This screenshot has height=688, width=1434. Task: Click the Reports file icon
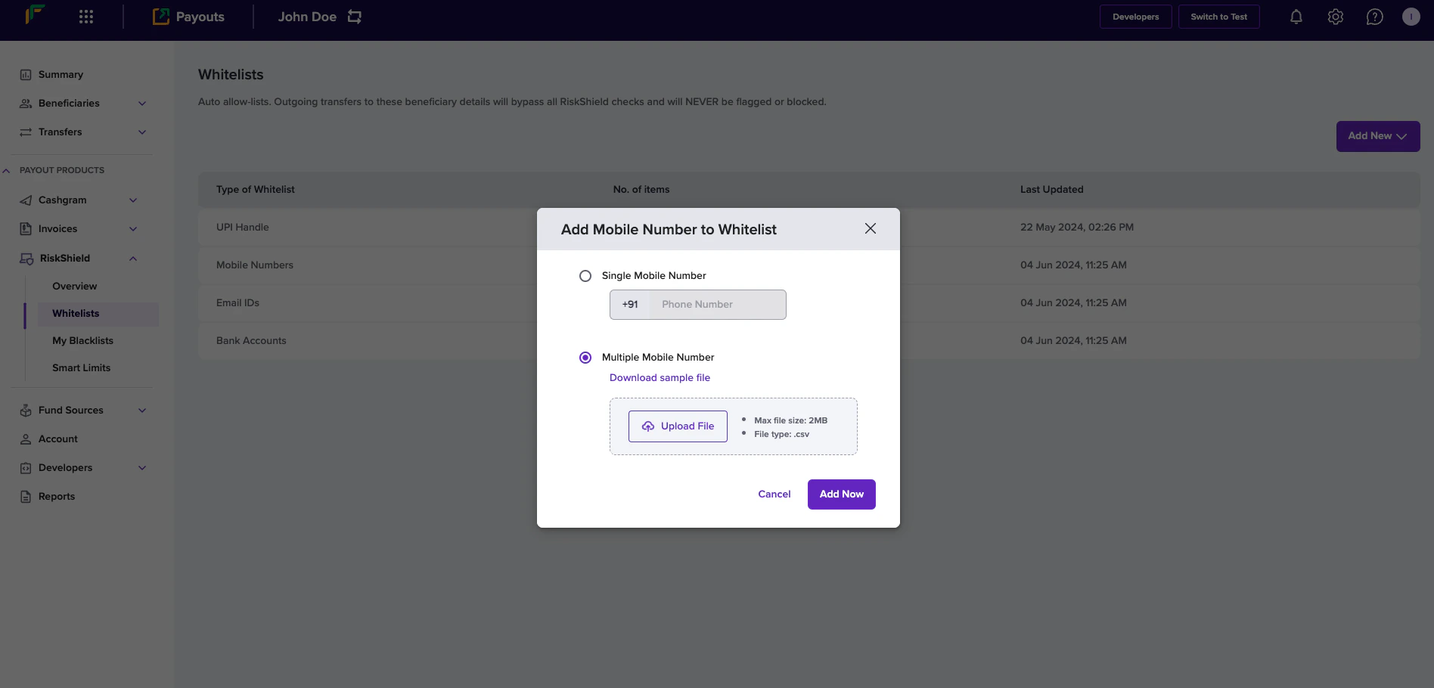26,497
